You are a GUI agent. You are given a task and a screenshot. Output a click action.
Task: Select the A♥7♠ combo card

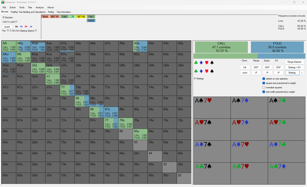[x=212, y=129]
